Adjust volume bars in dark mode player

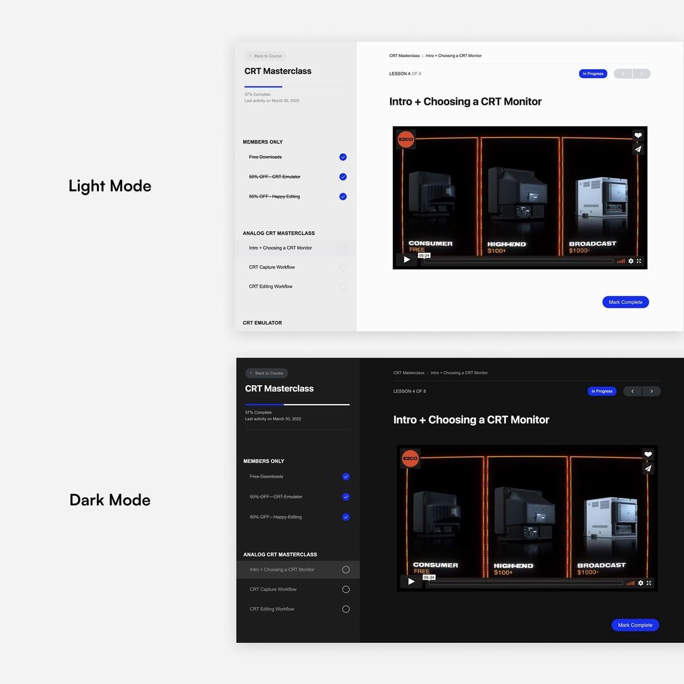(x=630, y=583)
